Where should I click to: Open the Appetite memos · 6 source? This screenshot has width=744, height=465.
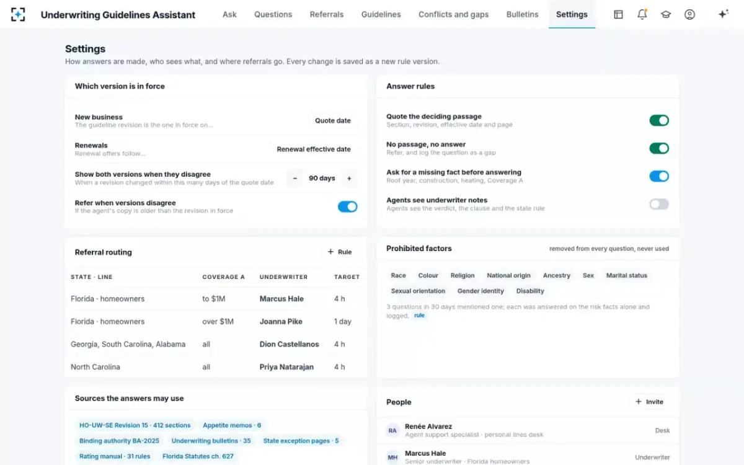[232, 425]
